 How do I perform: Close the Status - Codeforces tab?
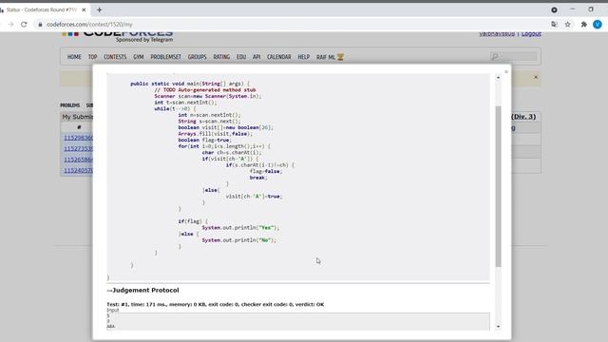[x=84, y=10]
